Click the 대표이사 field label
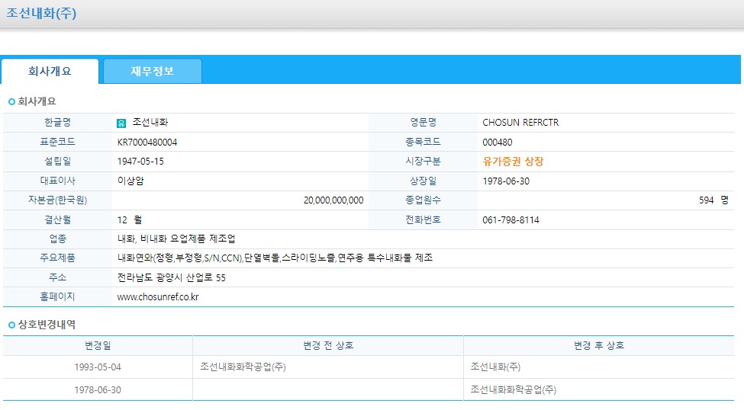Image resolution: width=744 pixels, height=410 pixels. [x=57, y=181]
